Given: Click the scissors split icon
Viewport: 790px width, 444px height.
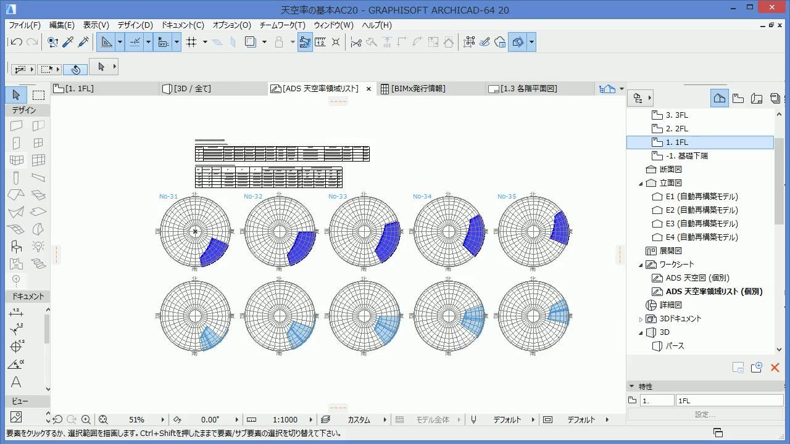Looking at the screenshot, I should [356, 42].
